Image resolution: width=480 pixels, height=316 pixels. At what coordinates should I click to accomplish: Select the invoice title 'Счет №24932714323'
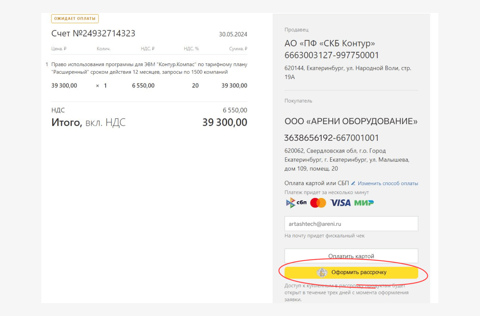[93, 33]
